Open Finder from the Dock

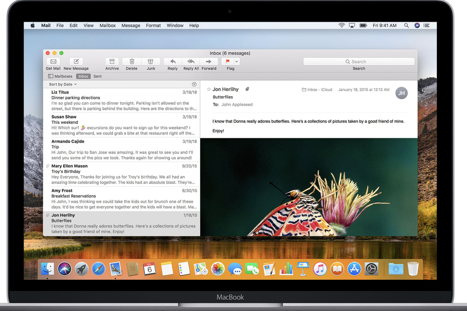(47, 269)
